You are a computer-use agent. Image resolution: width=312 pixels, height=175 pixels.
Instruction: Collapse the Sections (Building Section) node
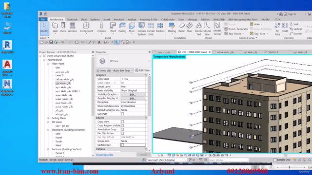click(x=48, y=149)
